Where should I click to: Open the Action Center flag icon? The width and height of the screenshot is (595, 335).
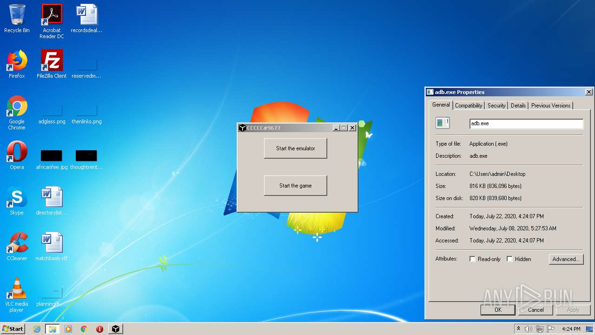coord(551,329)
